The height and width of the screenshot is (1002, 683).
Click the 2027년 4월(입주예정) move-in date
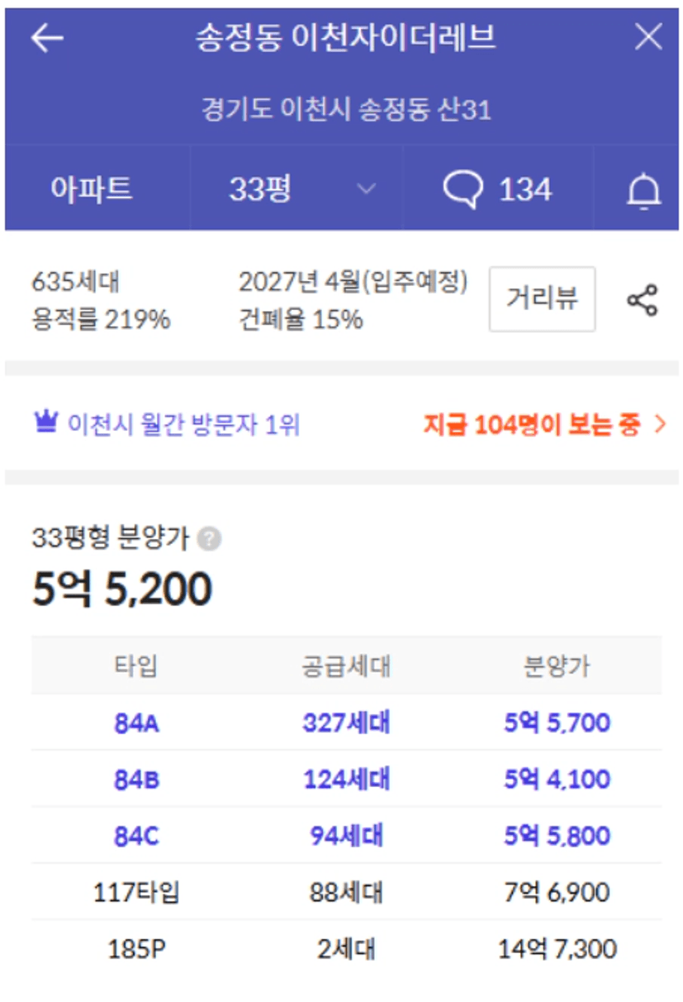point(353,282)
